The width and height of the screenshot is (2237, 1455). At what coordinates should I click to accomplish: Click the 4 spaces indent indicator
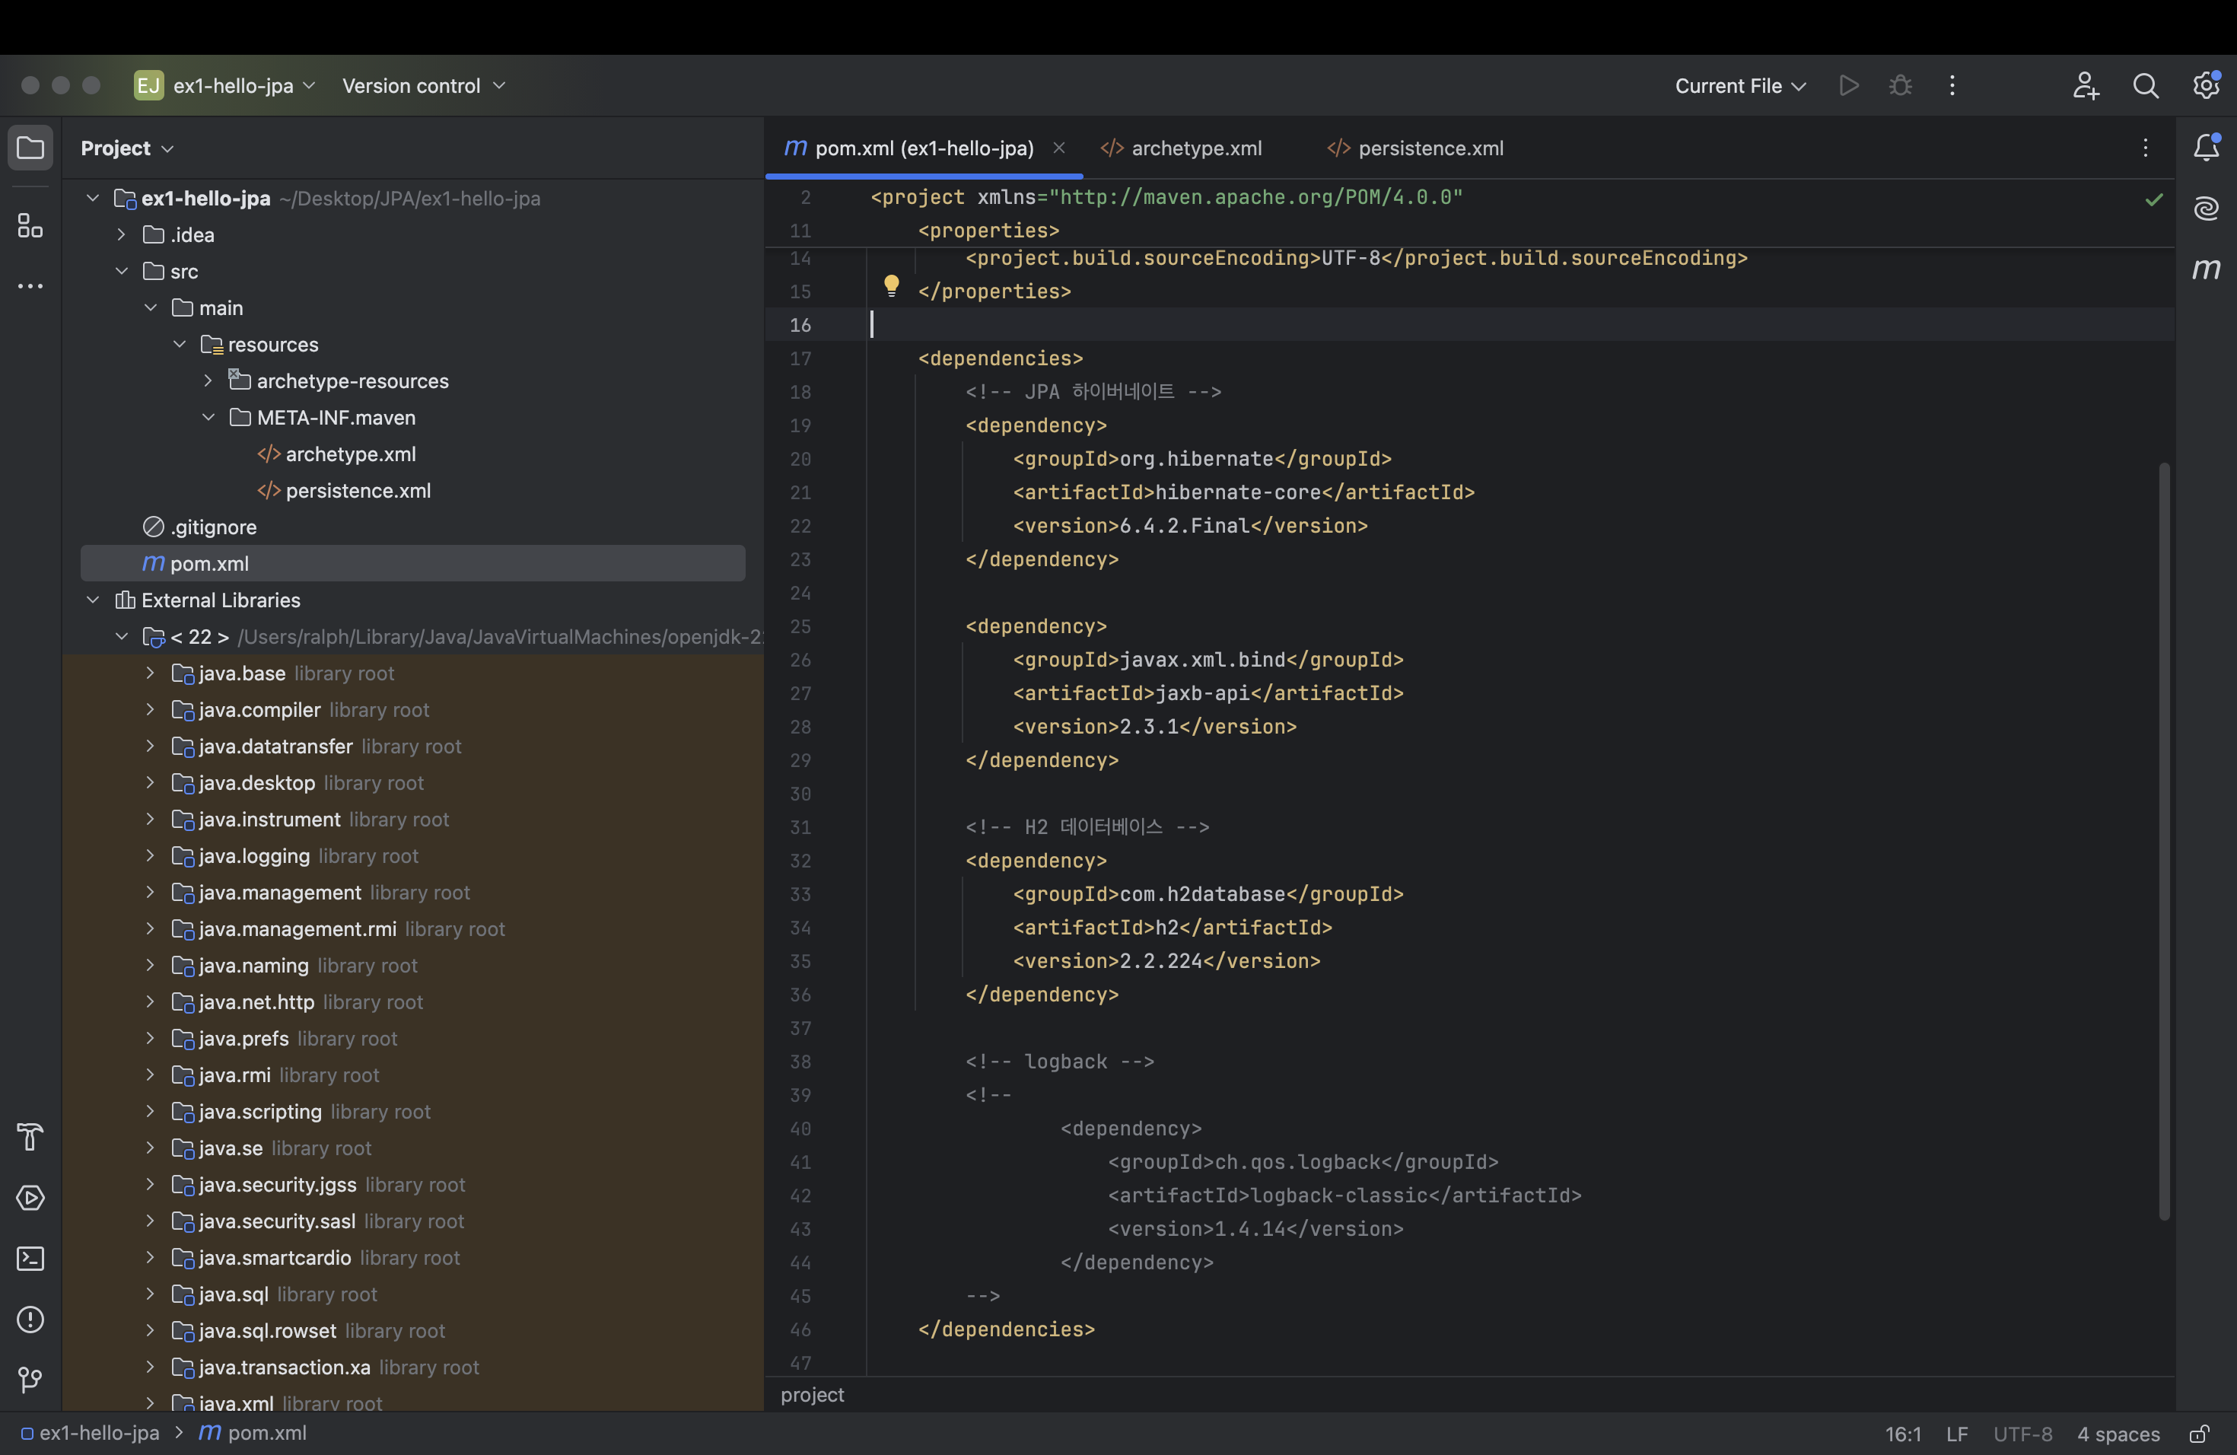(2118, 1434)
